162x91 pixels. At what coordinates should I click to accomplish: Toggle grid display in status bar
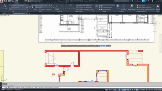pyautogui.click(x=110, y=90)
